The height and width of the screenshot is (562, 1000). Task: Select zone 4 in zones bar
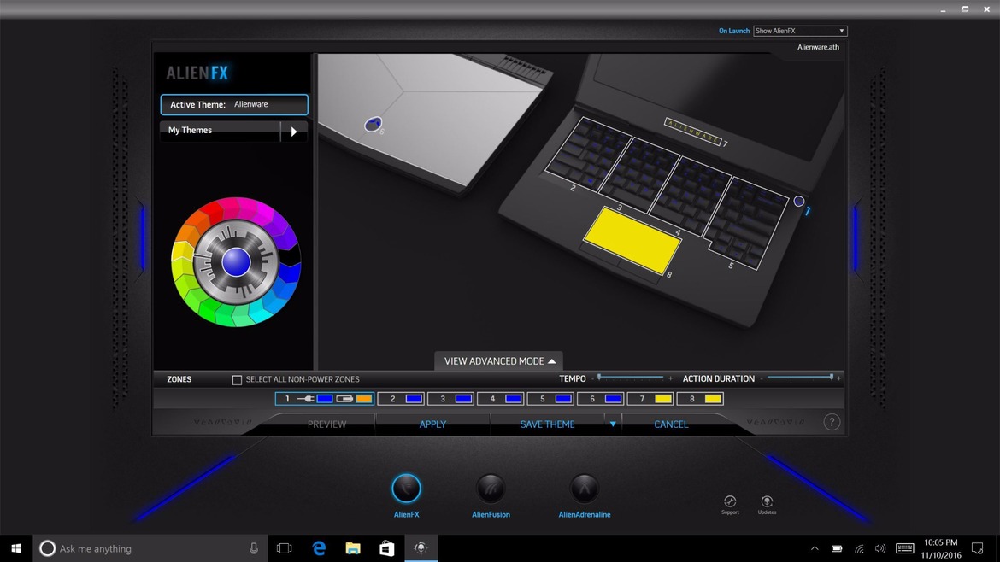[501, 399]
